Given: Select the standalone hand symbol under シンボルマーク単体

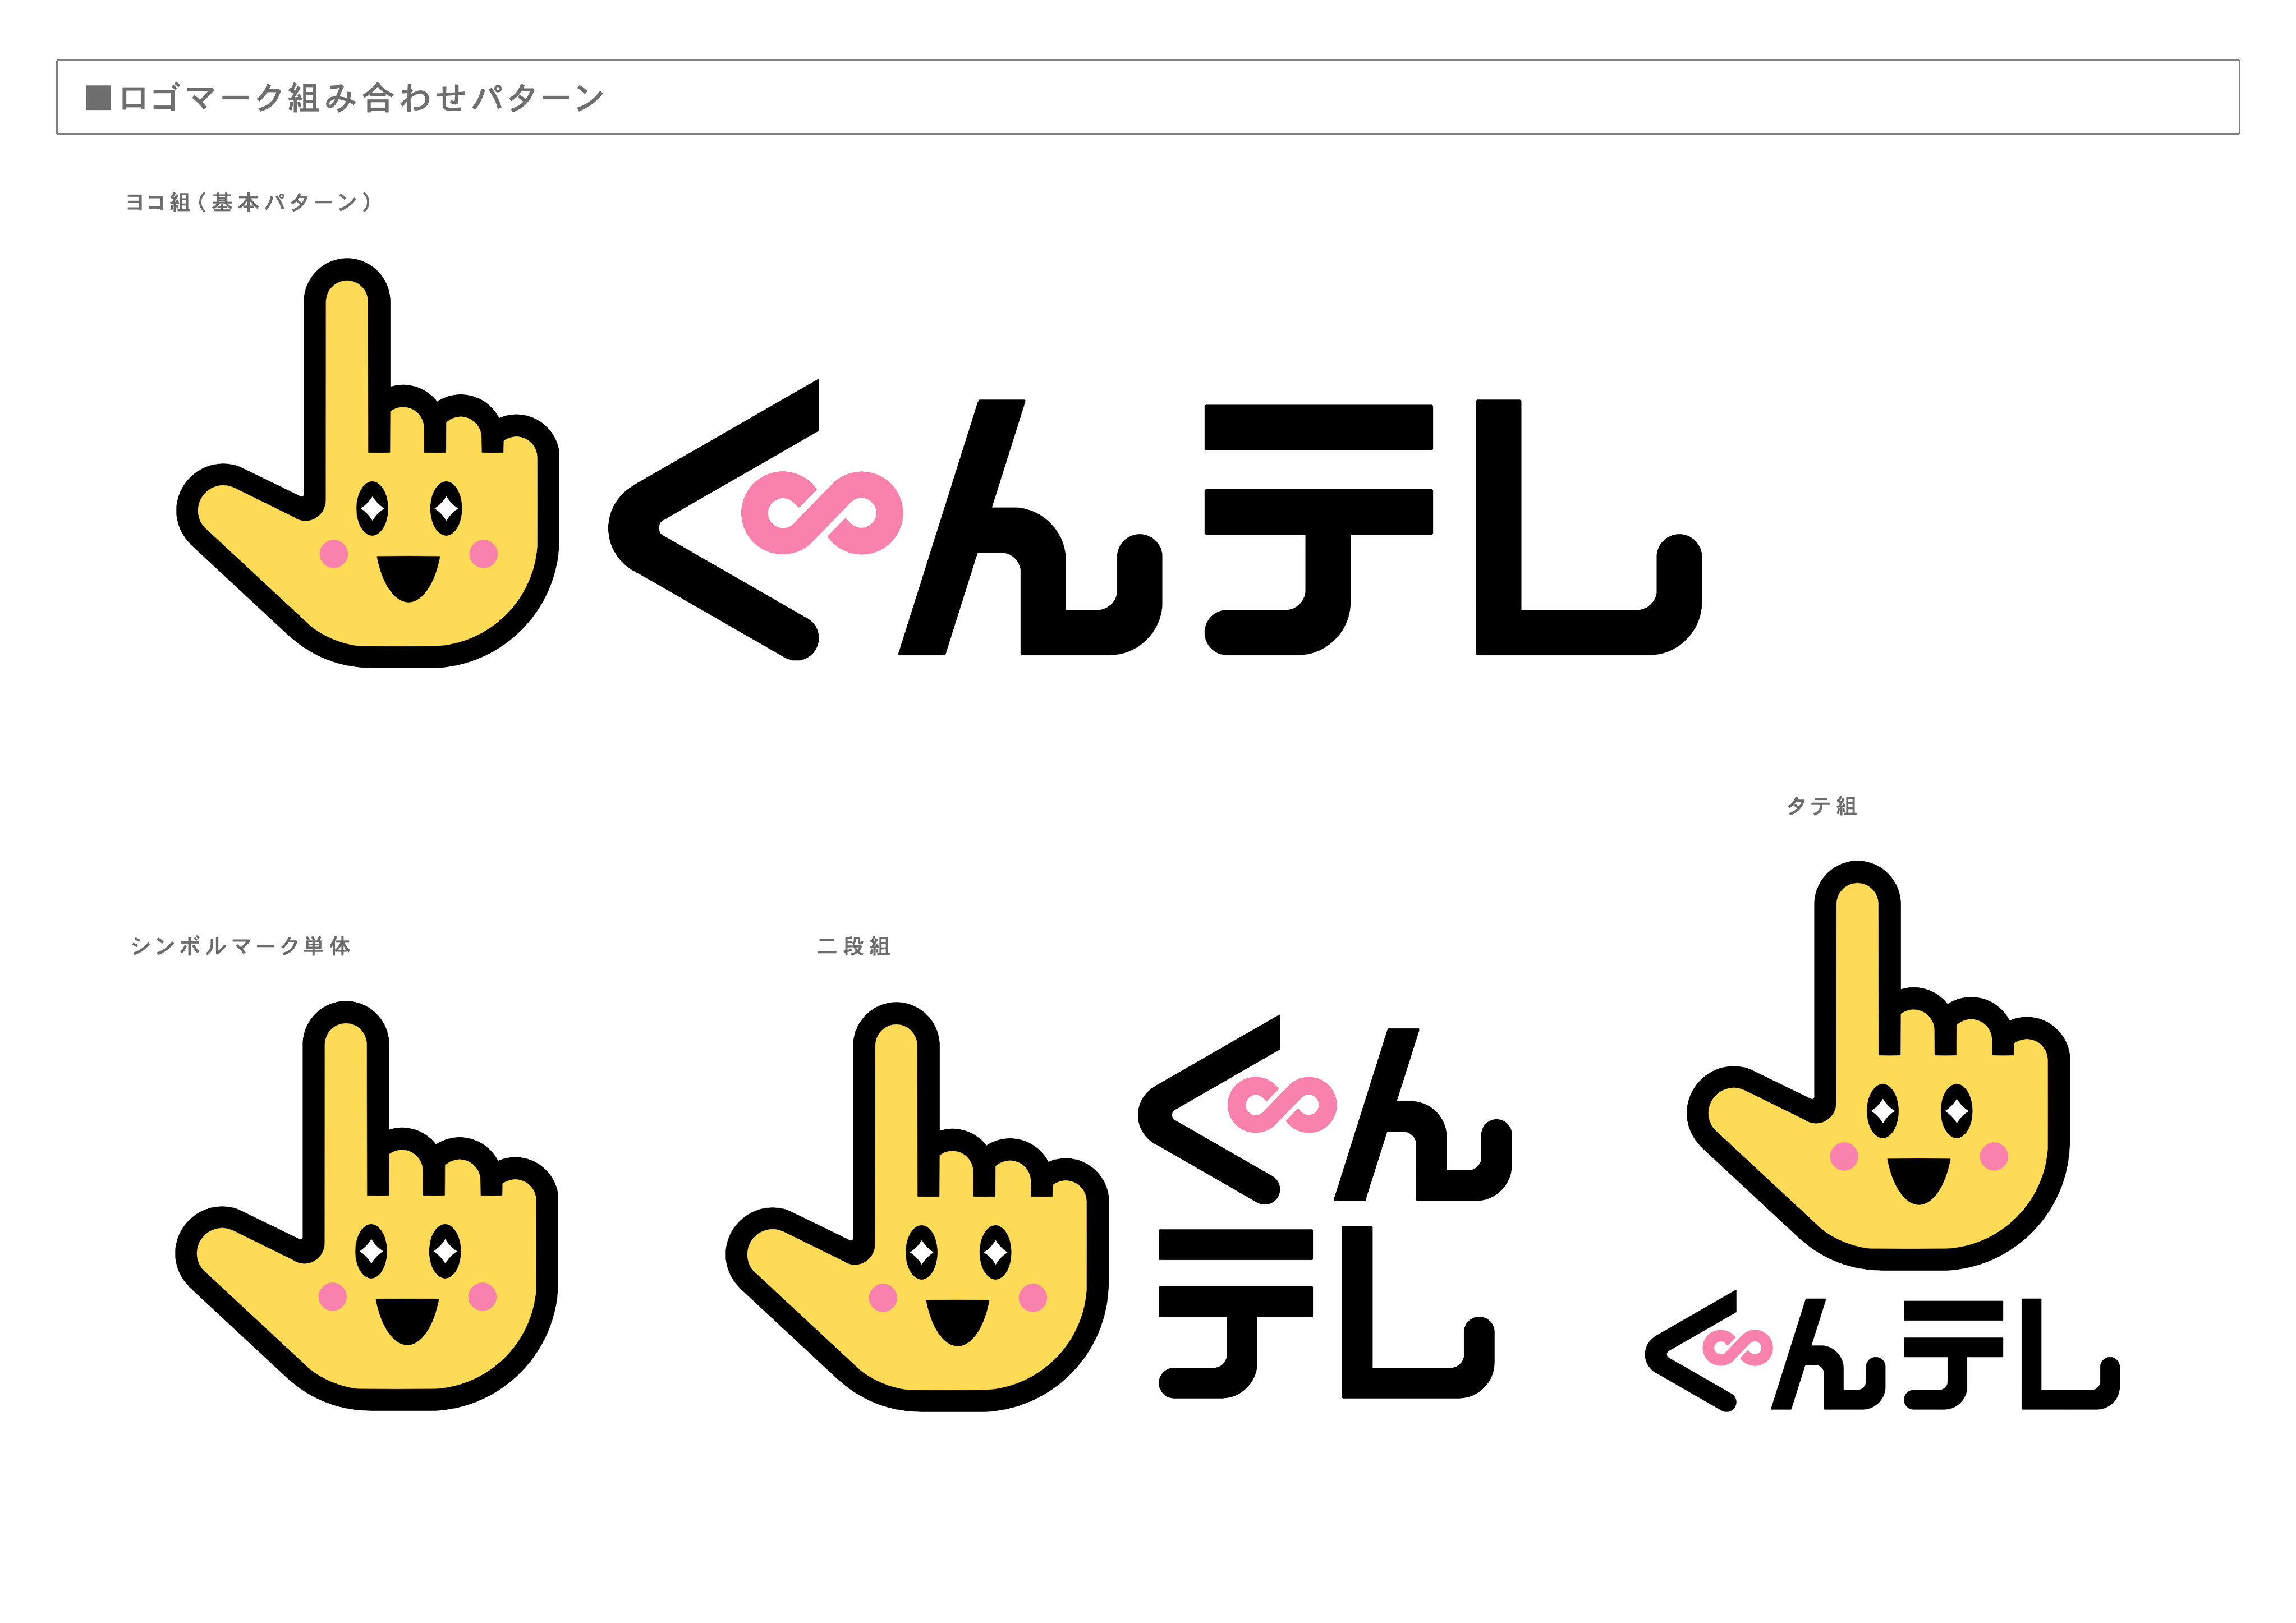Looking at the screenshot, I should pos(367,1206).
